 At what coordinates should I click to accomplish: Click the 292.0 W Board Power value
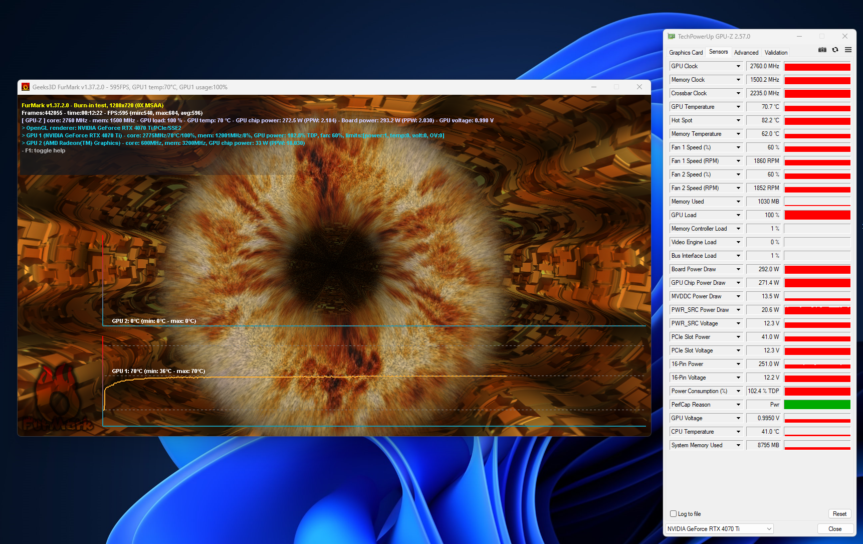point(764,269)
